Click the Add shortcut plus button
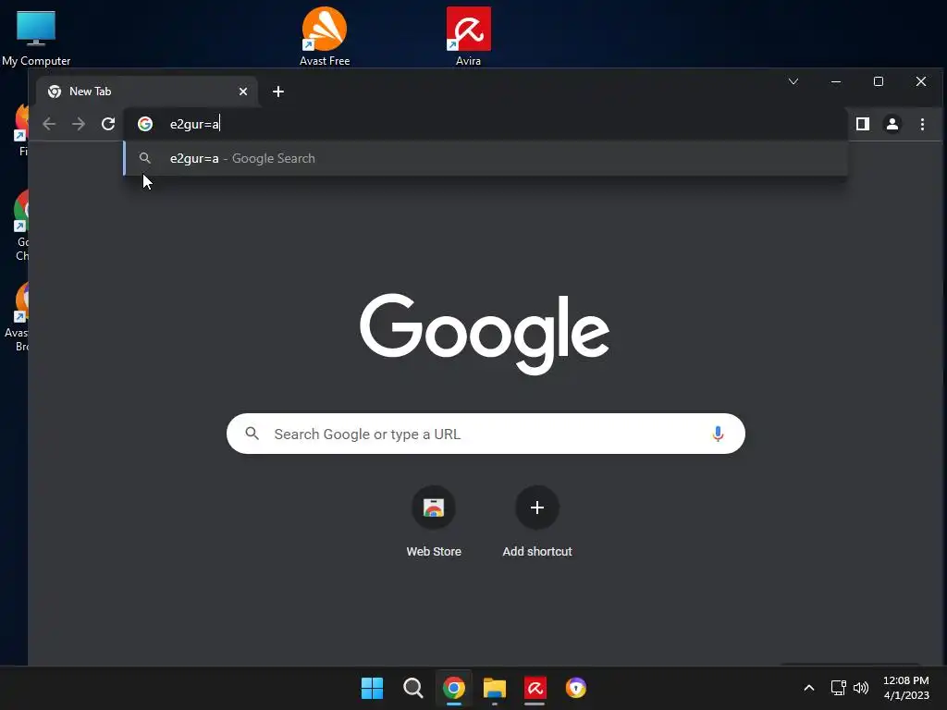Viewport: 947px width, 710px height. (x=537, y=508)
